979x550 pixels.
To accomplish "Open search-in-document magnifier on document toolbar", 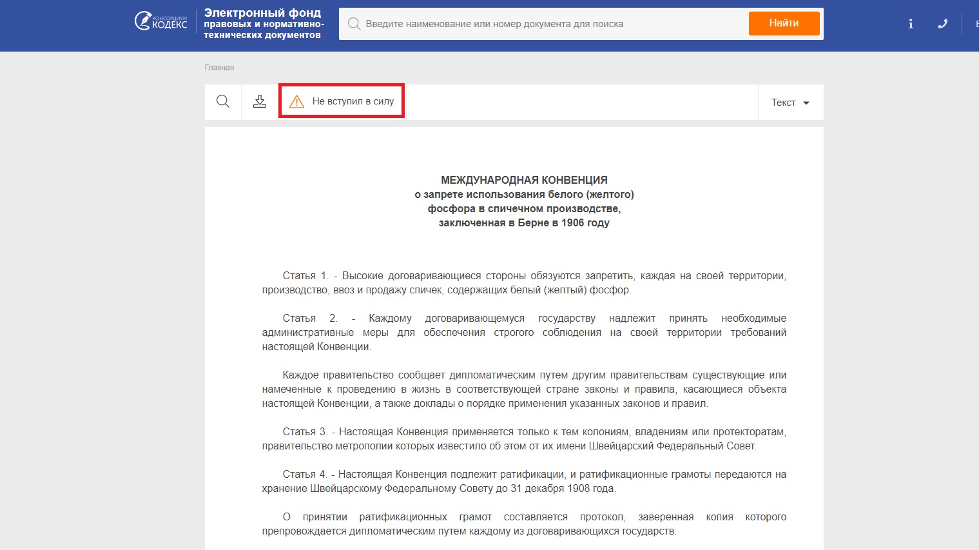I will click(x=223, y=102).
